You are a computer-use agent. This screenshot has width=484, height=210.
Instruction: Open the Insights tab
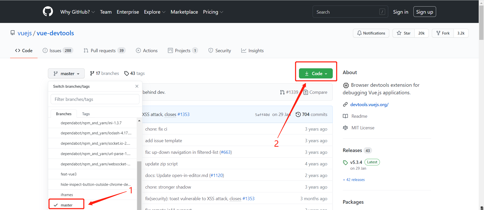tap(252, 50)
